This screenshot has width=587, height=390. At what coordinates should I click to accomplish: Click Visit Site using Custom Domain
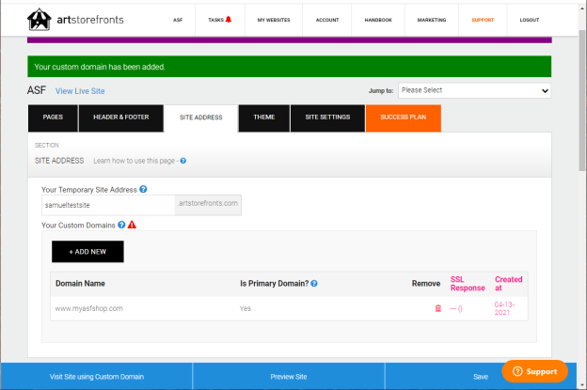(97, 376)
